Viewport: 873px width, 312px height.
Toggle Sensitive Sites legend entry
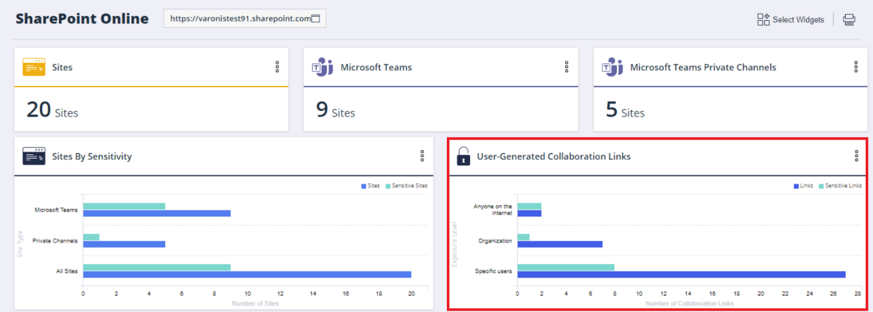point(406,186)
